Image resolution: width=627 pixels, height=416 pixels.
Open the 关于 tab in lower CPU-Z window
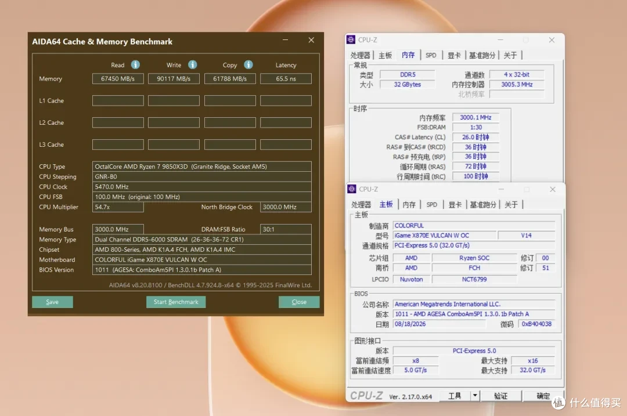pyautogui.click(x=511, y=205)
